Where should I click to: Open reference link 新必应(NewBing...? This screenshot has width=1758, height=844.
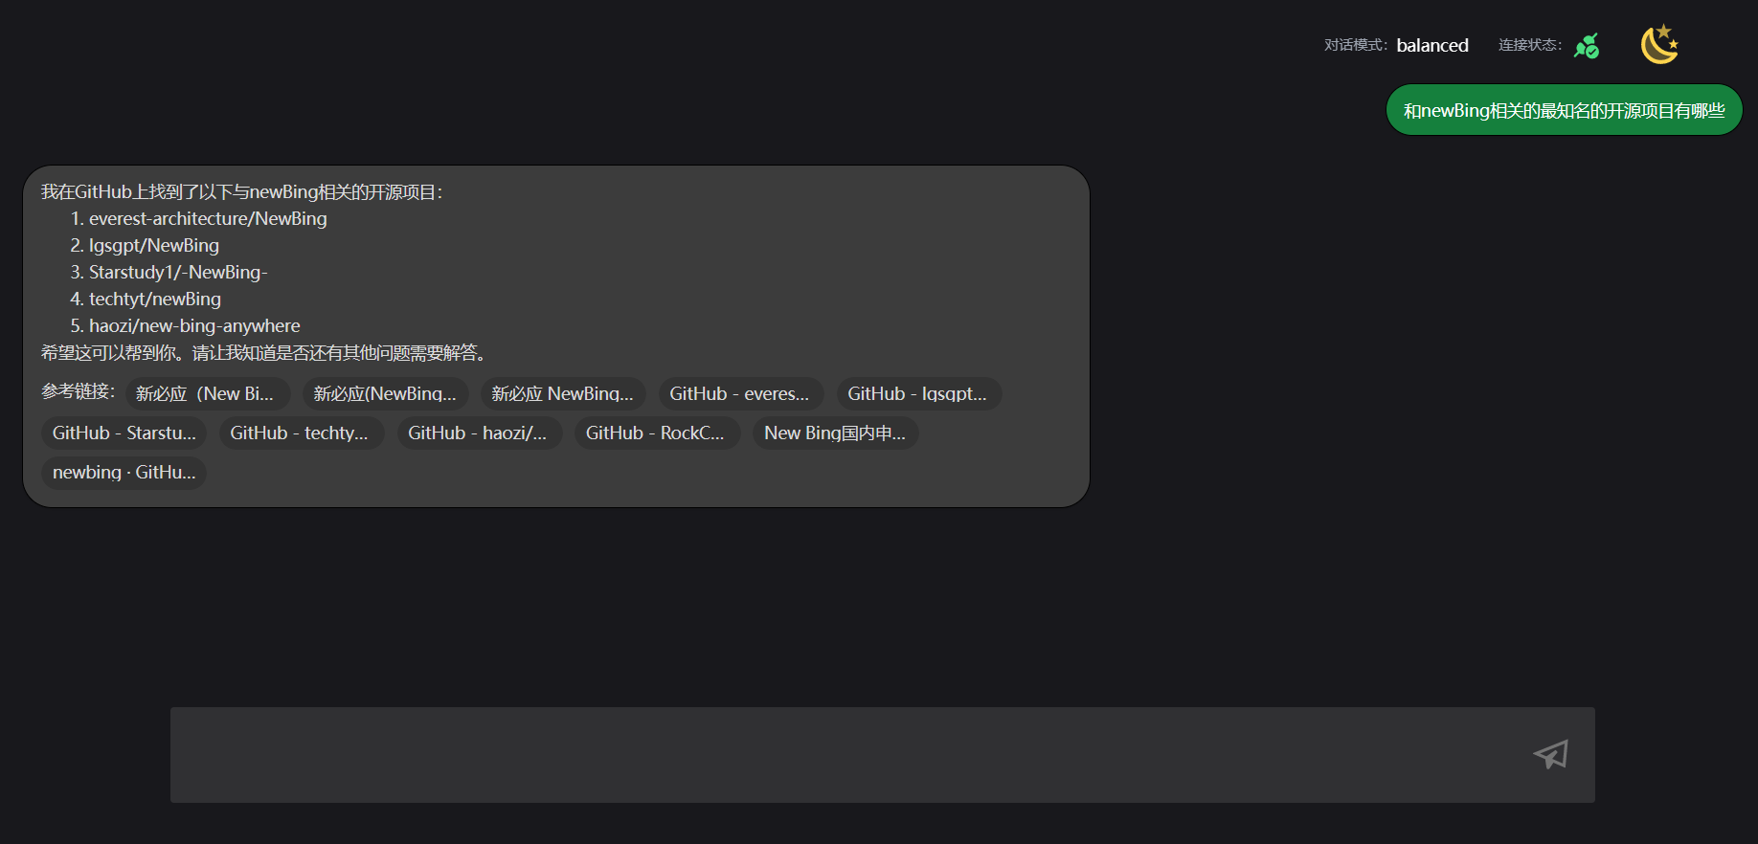385,393
